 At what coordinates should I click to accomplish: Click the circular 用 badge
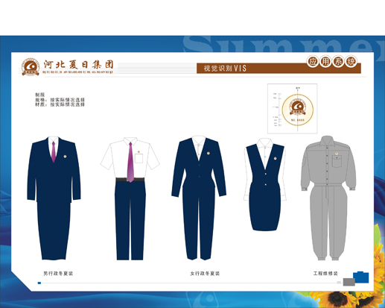click(x=325, y=61)
